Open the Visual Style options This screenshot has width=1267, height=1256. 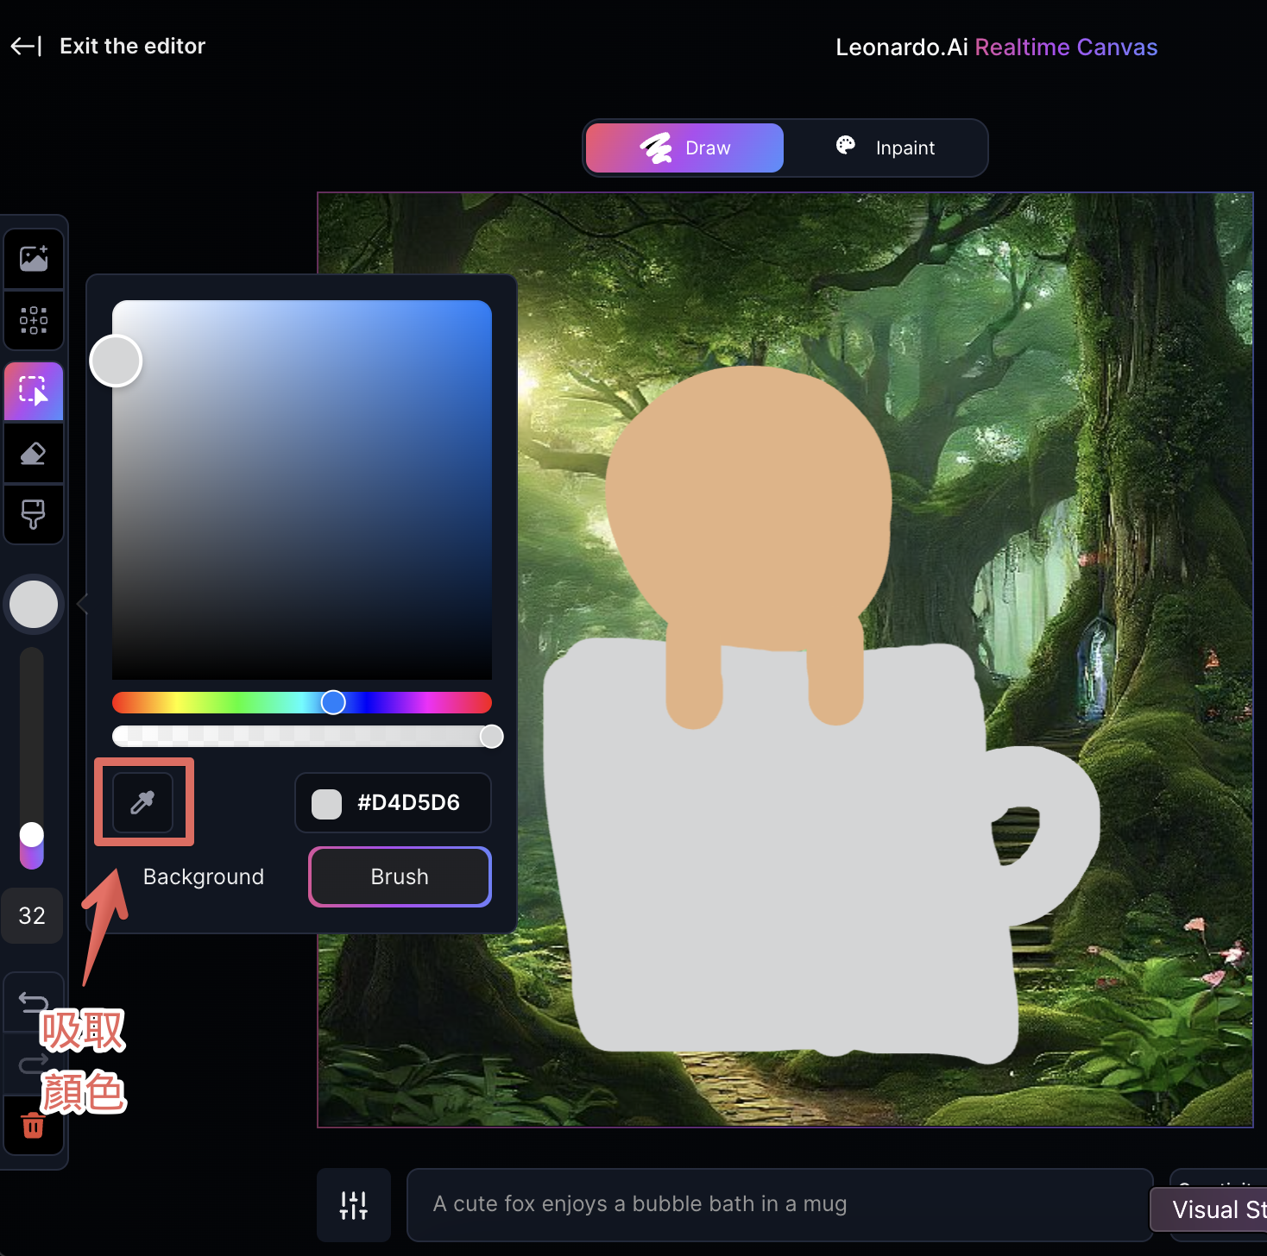(x=1219, y=1209)
